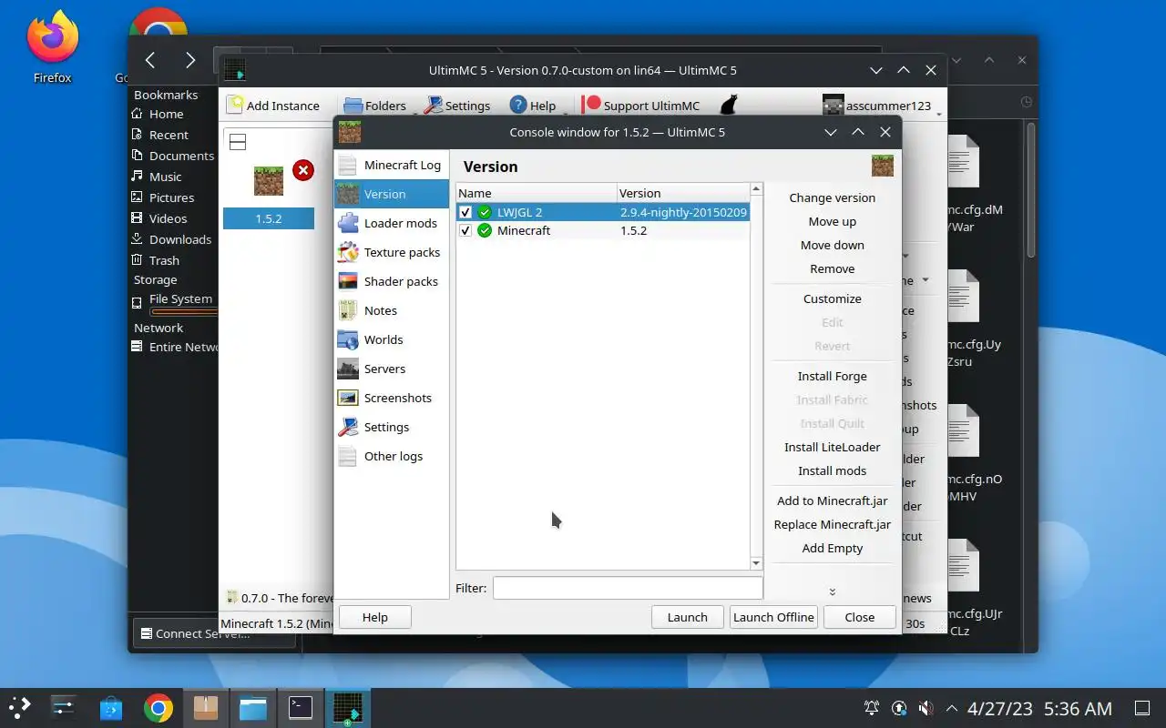1166x728 pixels.
Task: Expand more actions chevron below Add Empty
Action: click(832, 591)
